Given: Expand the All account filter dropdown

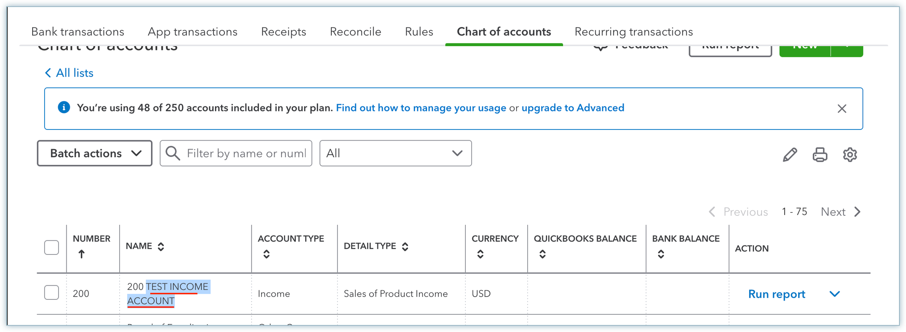Looking at the screenshot, I should (x=395, y=153).
